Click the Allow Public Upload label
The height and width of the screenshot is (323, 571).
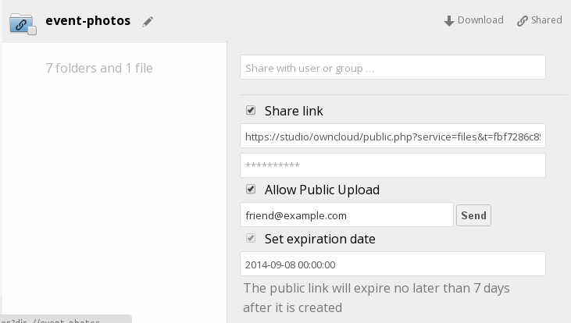[x=322, y=189]
